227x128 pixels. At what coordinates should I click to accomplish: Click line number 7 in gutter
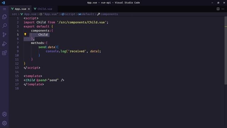tap(18, 43)
